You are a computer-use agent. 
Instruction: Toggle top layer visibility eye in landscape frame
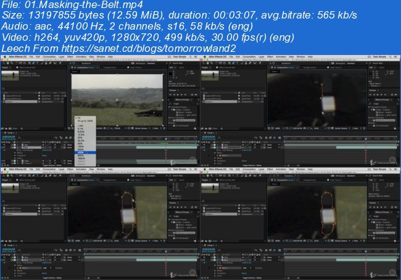pyautogui.click(x=4, y=145)
